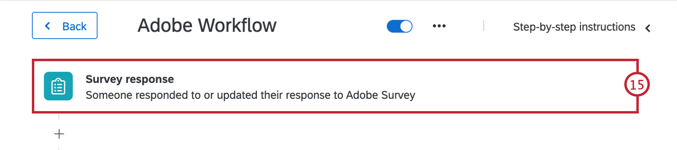Click the Back button
Image resolution: width=677 pixels, height=150 pixels.
tap(65, 25)
